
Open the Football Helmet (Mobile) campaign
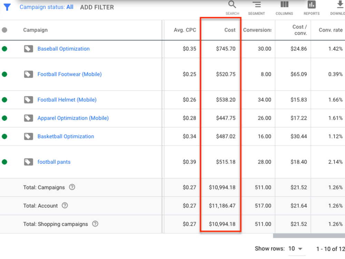tap(67, 100)
